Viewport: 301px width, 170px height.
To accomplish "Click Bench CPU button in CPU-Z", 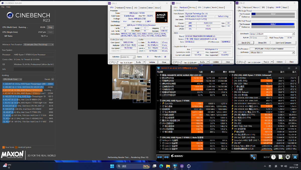I will click(x=246, y=43).
